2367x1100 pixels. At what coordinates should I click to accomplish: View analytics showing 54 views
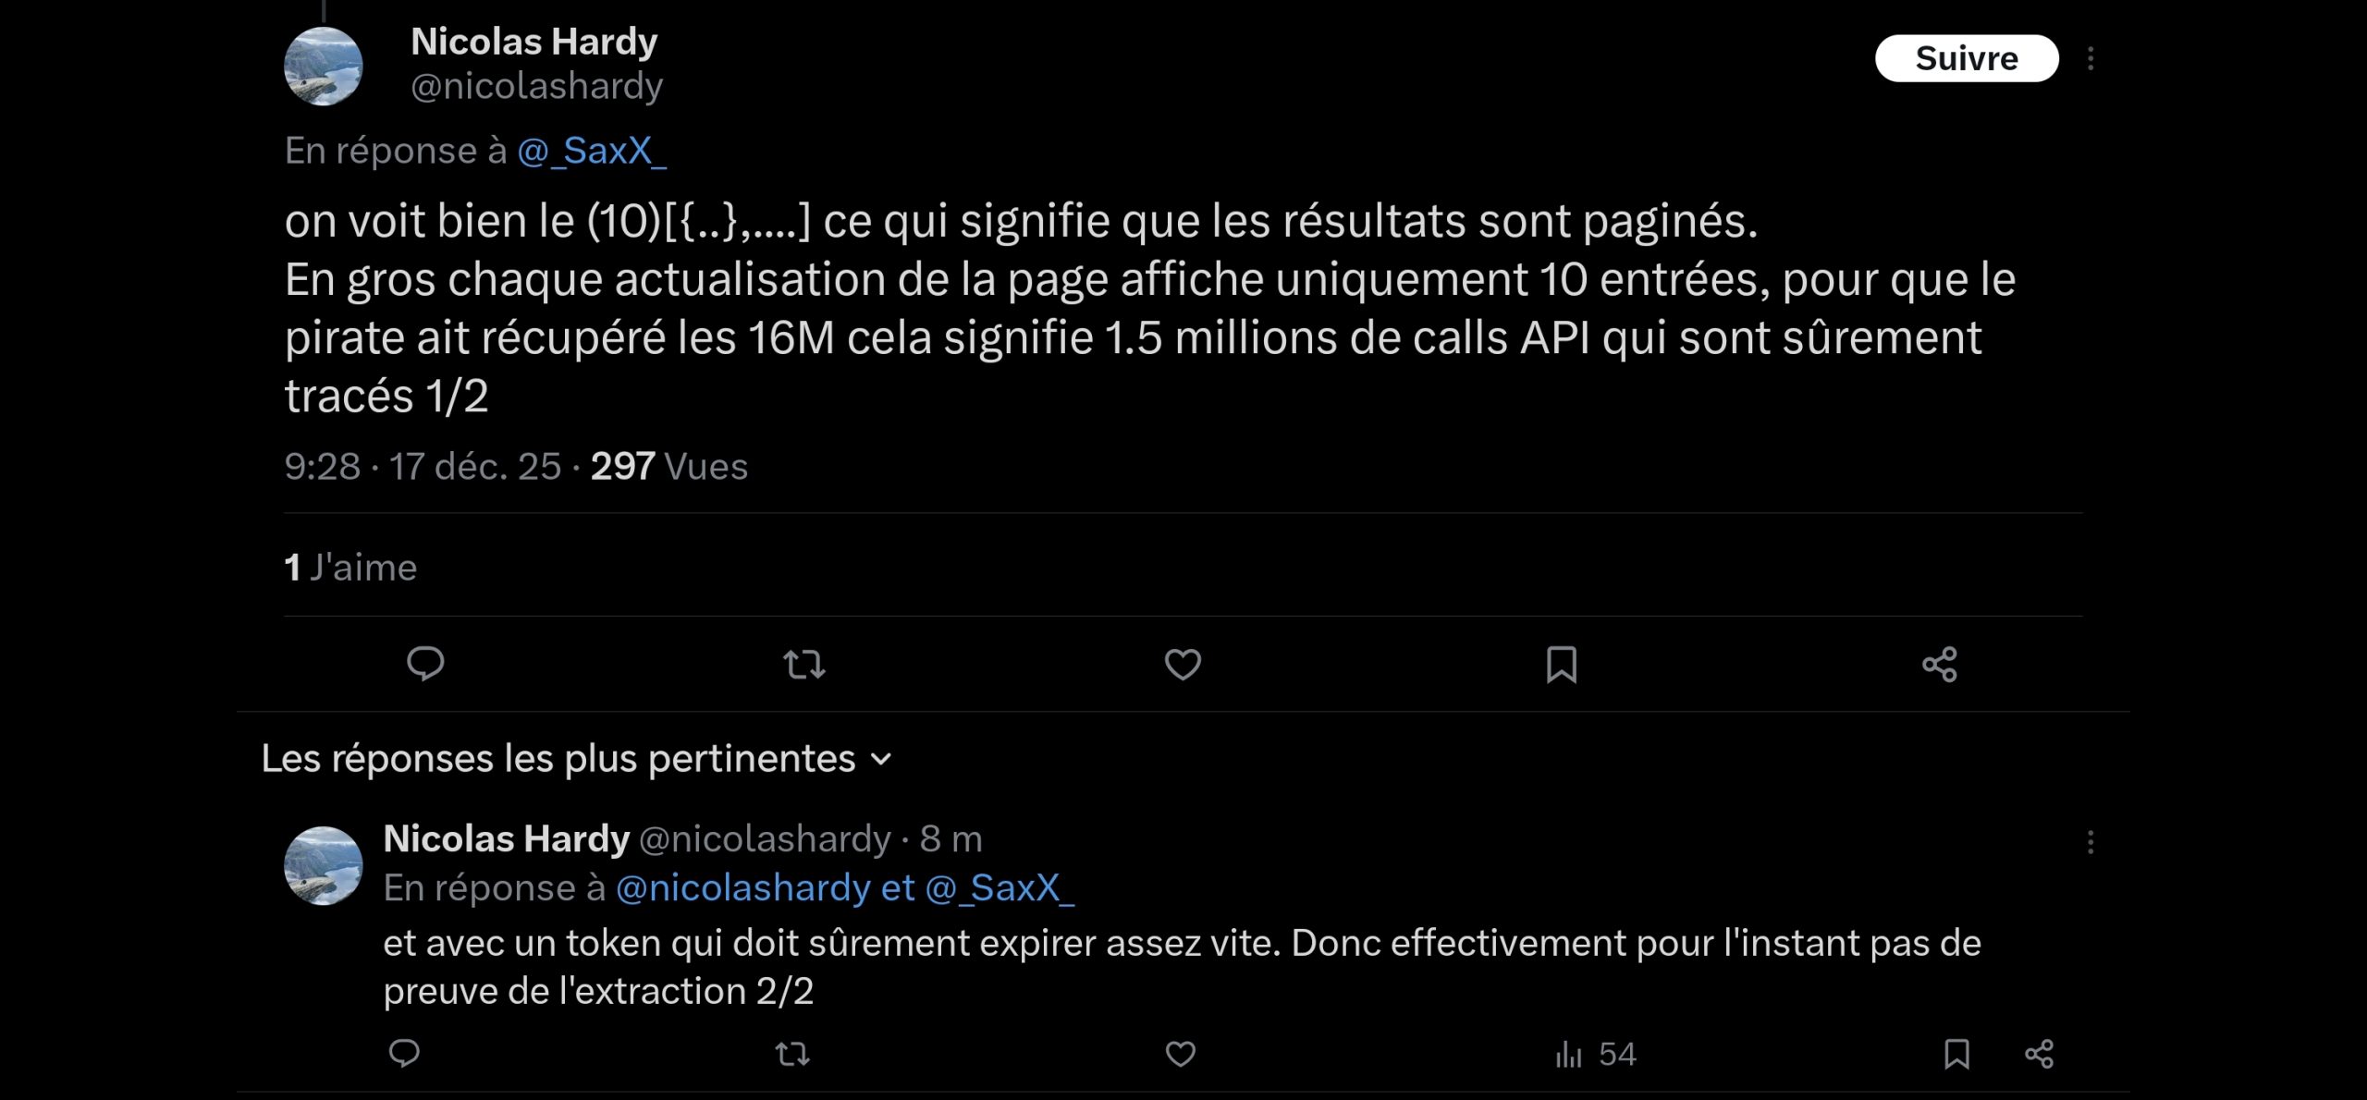point(1596,1053)
